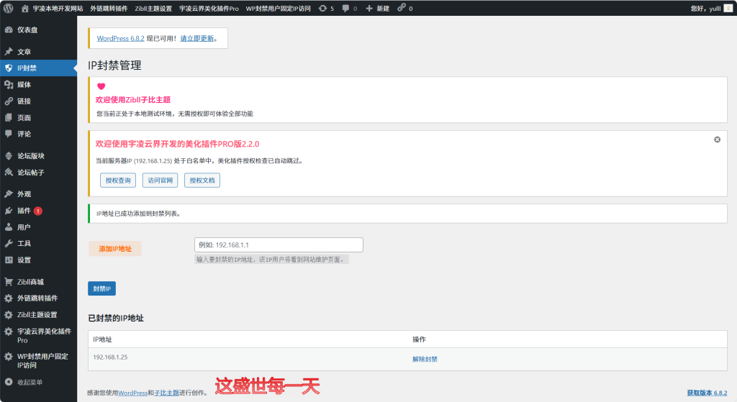
Task: Click the red badge 1 on 插件
Action: (x=38, y=211)
